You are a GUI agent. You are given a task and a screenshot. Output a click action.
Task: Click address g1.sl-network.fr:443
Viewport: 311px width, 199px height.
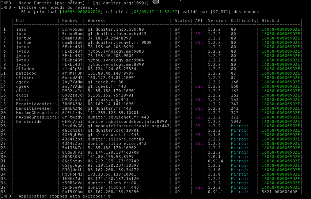tap(113, 135)
